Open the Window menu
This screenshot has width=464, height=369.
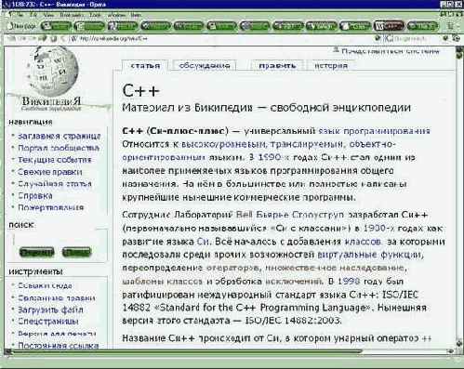coord(116,15)
